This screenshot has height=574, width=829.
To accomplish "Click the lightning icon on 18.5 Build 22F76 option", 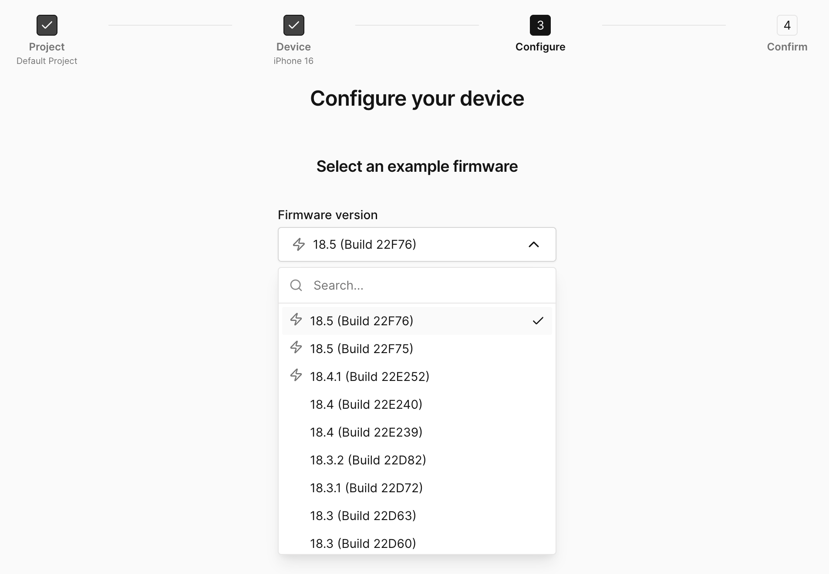I will [296, 319].
